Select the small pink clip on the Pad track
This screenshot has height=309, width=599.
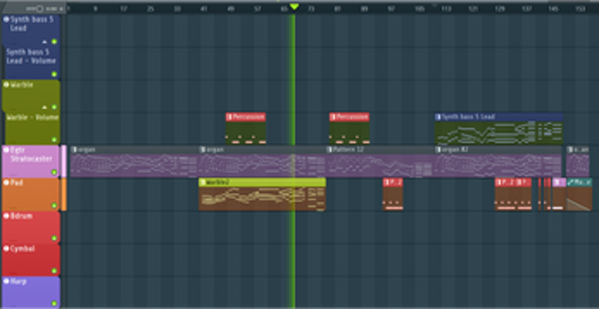(x=559, y=194)
